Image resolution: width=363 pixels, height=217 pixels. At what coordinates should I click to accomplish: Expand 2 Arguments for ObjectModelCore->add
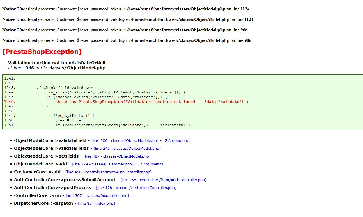tap(151, 164)
